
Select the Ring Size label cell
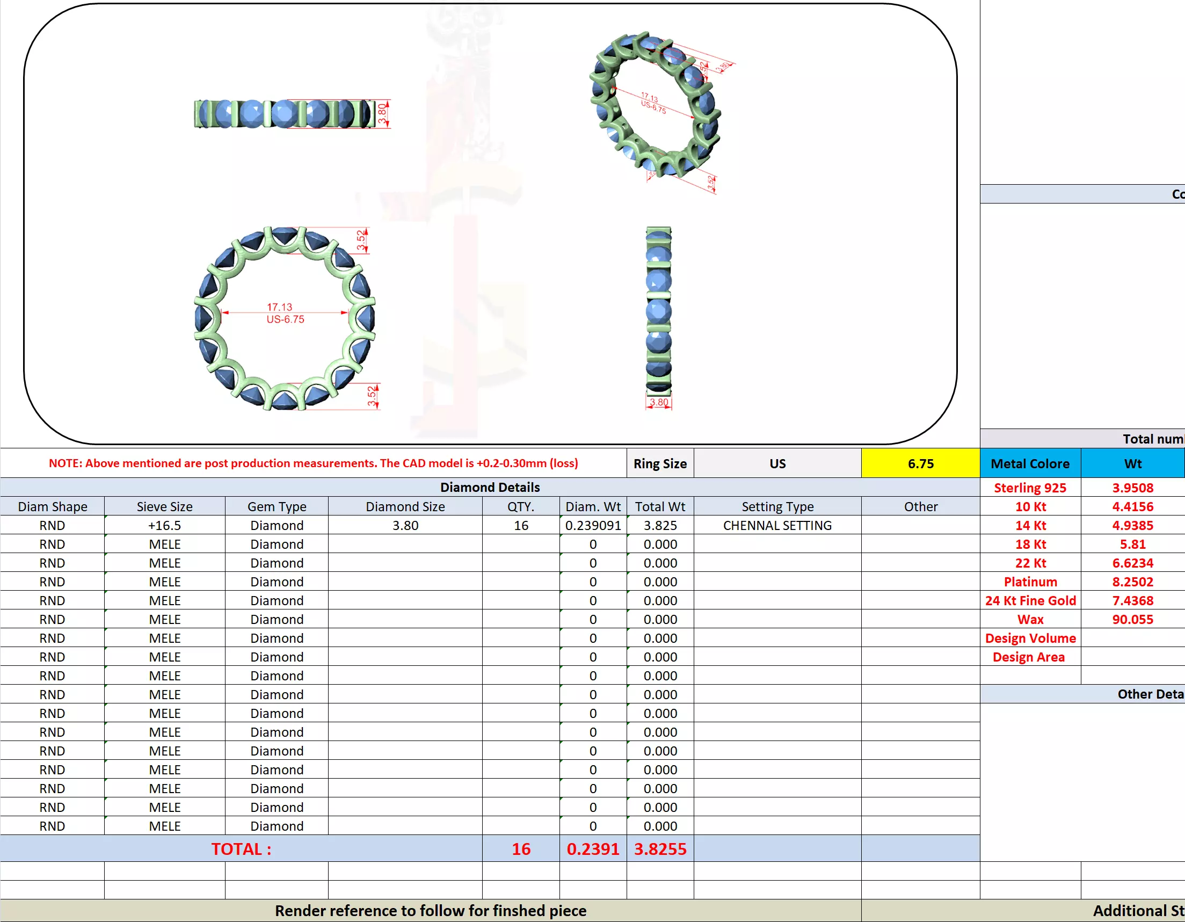(x=660, y=463)
